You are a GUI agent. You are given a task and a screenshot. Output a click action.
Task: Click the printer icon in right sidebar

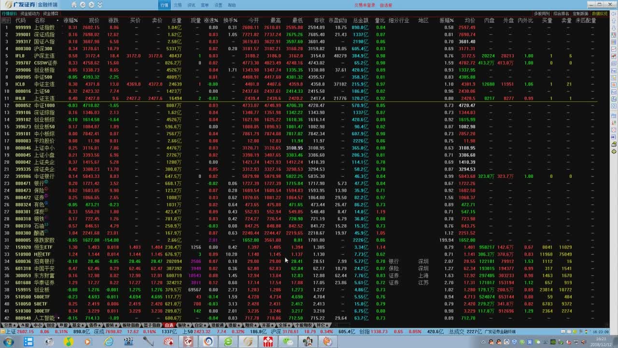614,144
